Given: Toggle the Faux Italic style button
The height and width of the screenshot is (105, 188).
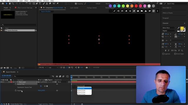Looking at the screenshot, I should tap(169, 50).
